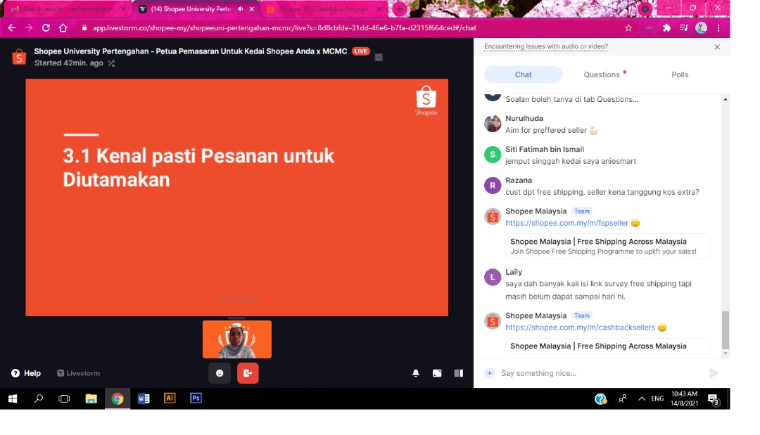
Task: Mute the Shopee University tab audio
Action: point(241,9)
